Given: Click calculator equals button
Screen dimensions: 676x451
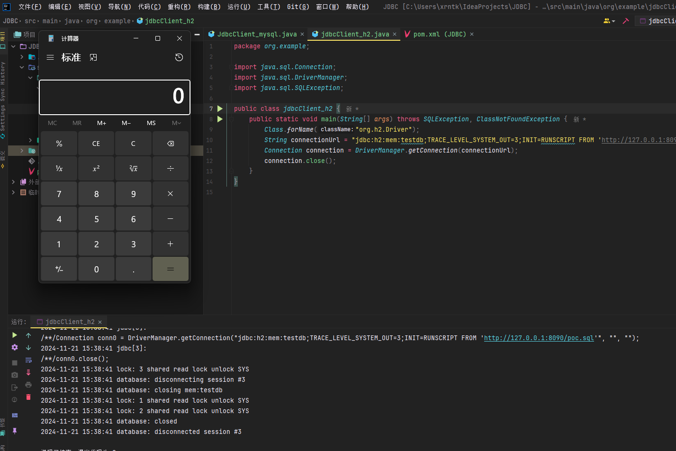Looking at the screenshot, I should [x=171, y=269].
